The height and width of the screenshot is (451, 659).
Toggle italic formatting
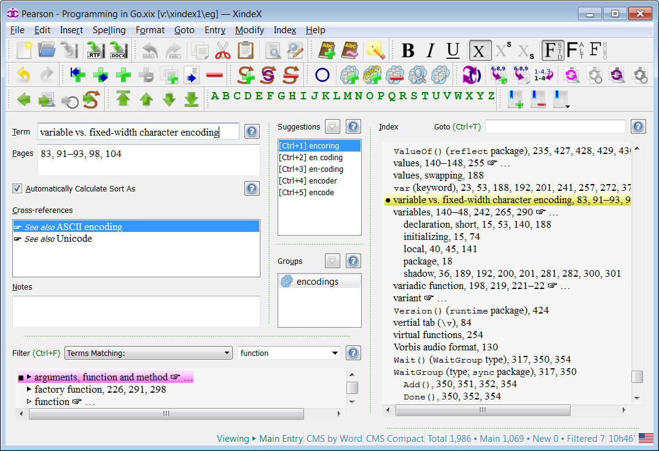431,51
